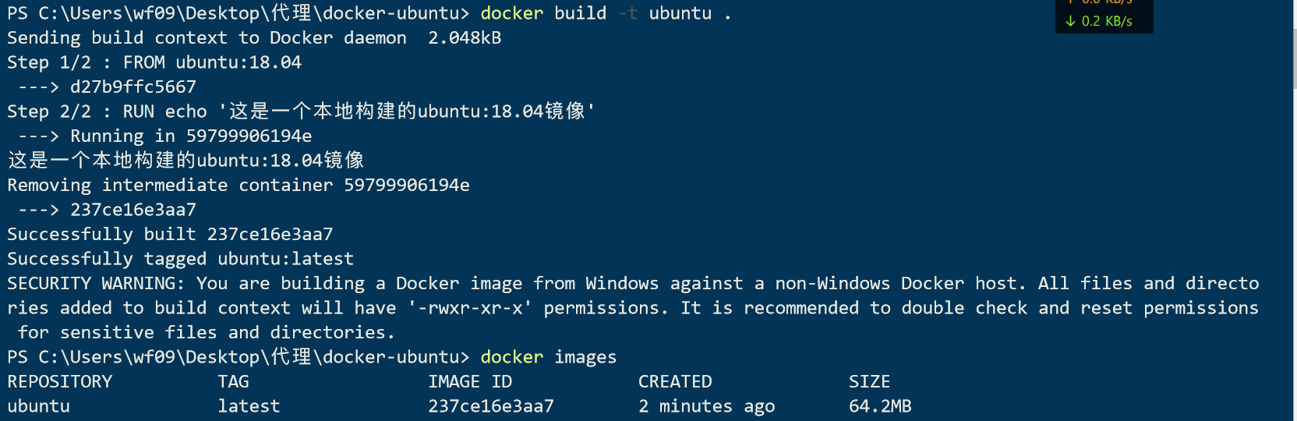Click the IMAGE ID column header
This screenshot has height=421, width=1297.
470,382
